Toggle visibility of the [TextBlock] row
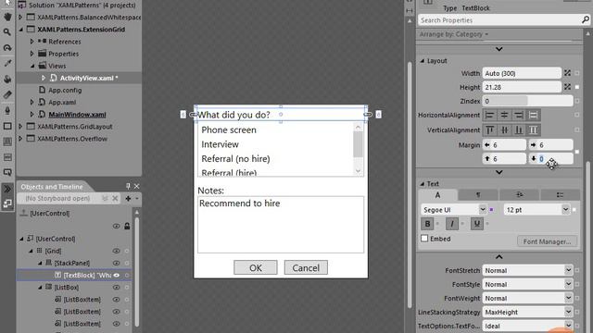This screenshot has width=593, height=333. coord(116,275)
